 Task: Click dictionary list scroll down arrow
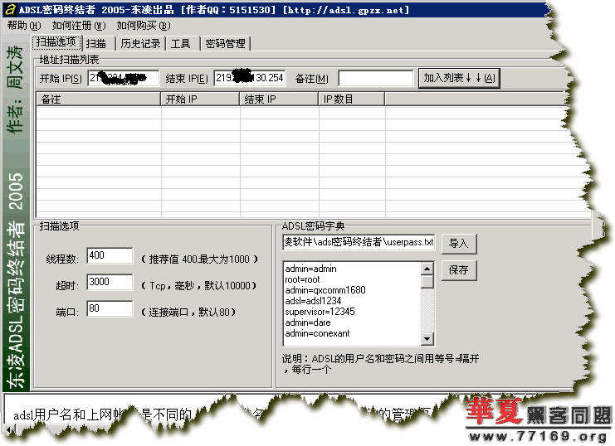pos(427,338)
